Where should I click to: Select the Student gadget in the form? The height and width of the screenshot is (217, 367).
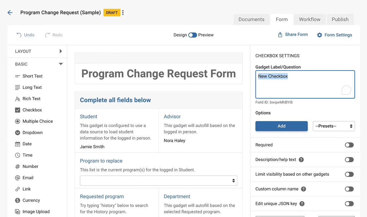(116, 131)
